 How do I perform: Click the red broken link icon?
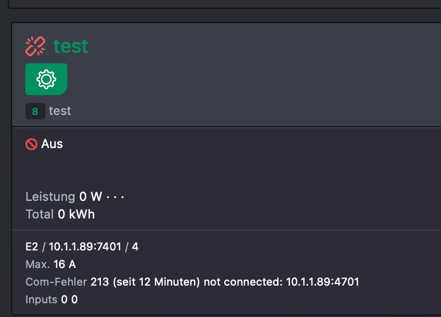click(x=35, y=46)
